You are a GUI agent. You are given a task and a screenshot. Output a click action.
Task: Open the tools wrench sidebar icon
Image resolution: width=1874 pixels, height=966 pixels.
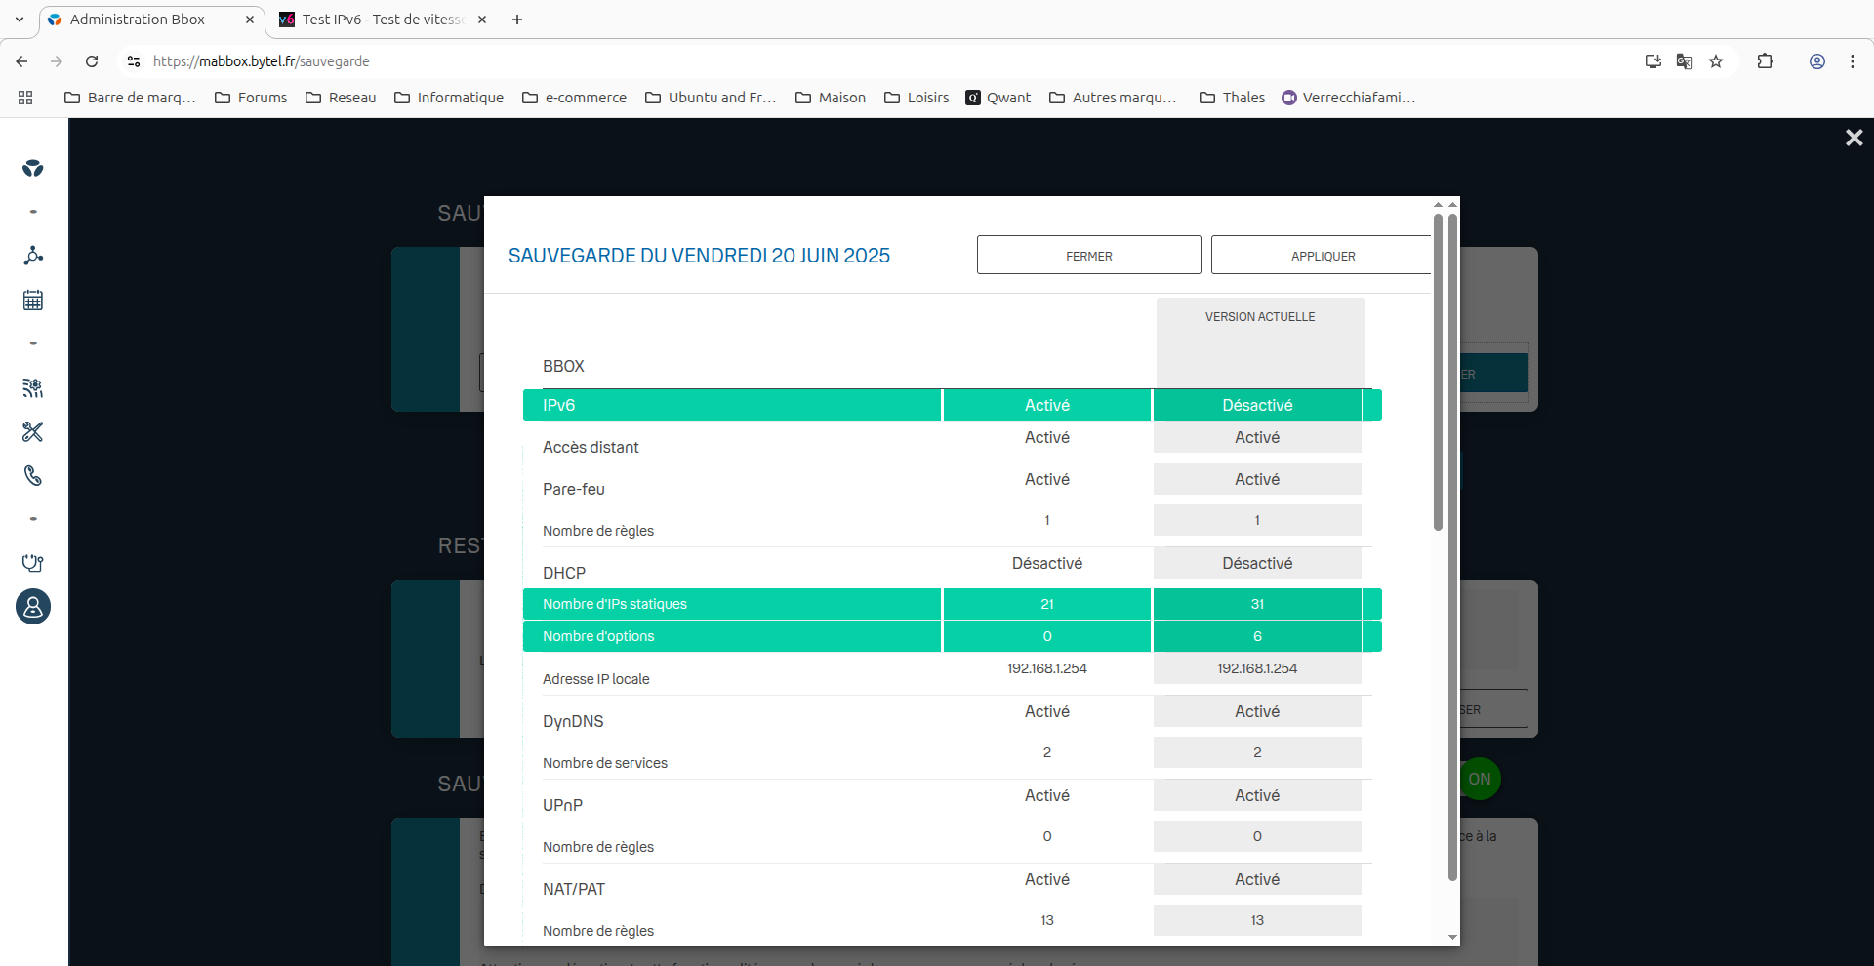pyautogui.click(x=33, y=431)
